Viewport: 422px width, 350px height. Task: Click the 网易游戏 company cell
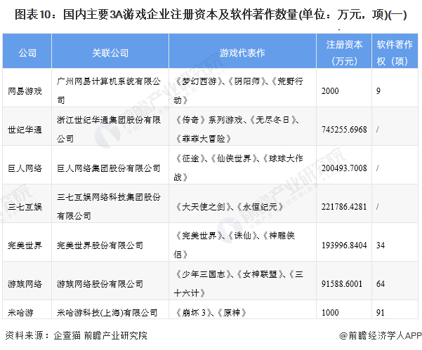point(27,88)
